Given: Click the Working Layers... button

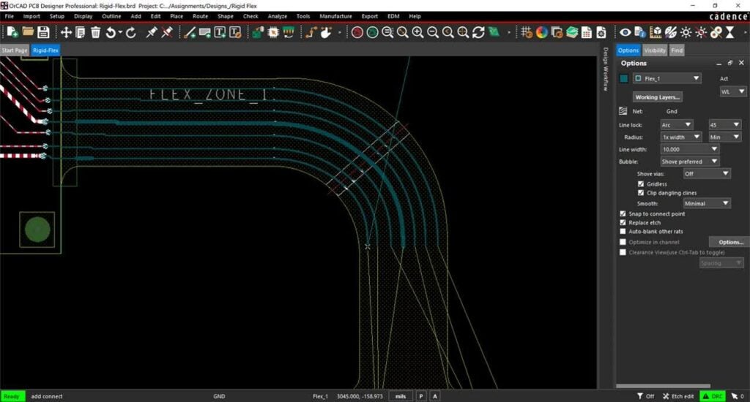Looking at the screenshot, I should click(x=658, y=96).
